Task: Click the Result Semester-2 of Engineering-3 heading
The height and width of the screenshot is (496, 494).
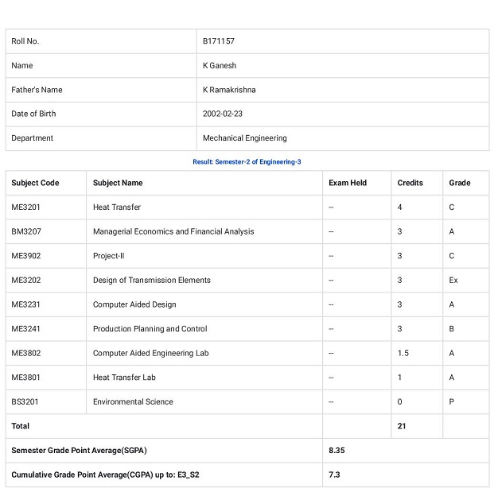Action: [x=247, y=162]
